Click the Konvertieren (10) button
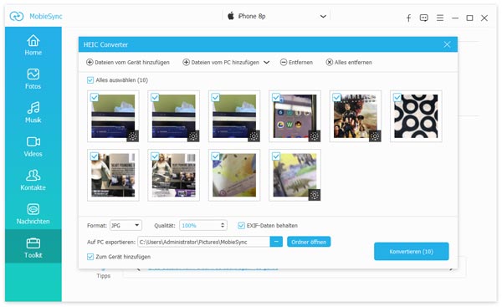 [412, 251]
